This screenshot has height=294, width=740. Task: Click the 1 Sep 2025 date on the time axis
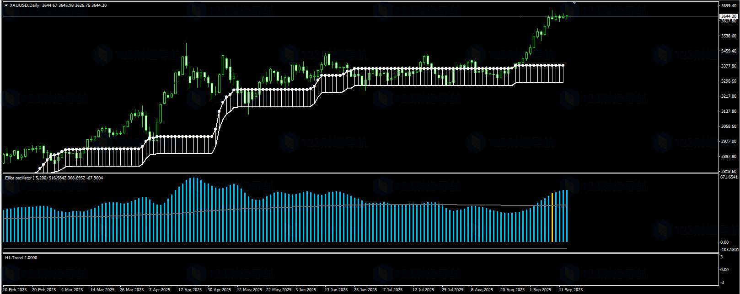(x=540, y=290)
